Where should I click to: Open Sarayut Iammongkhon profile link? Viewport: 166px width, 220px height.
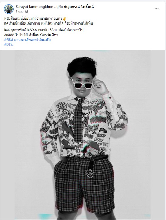(x=35, y=7)
